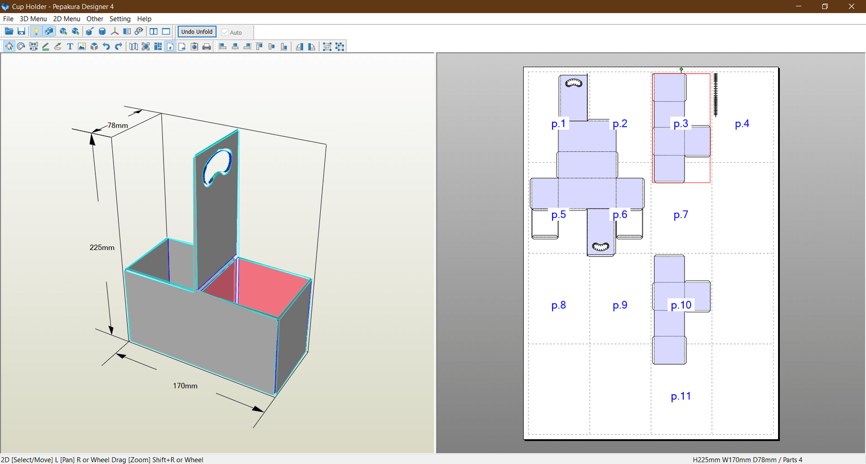Image resolution: width=866 pixels, height=464 pixels.
Task: Click the Redo arrow
Action: (x=118, y=47)
